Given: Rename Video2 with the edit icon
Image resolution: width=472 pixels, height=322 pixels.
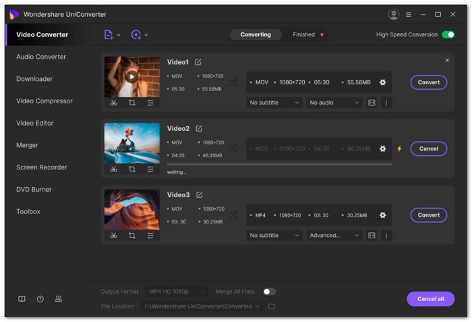Looking at the screenshot, I should [x=199, y=128].
